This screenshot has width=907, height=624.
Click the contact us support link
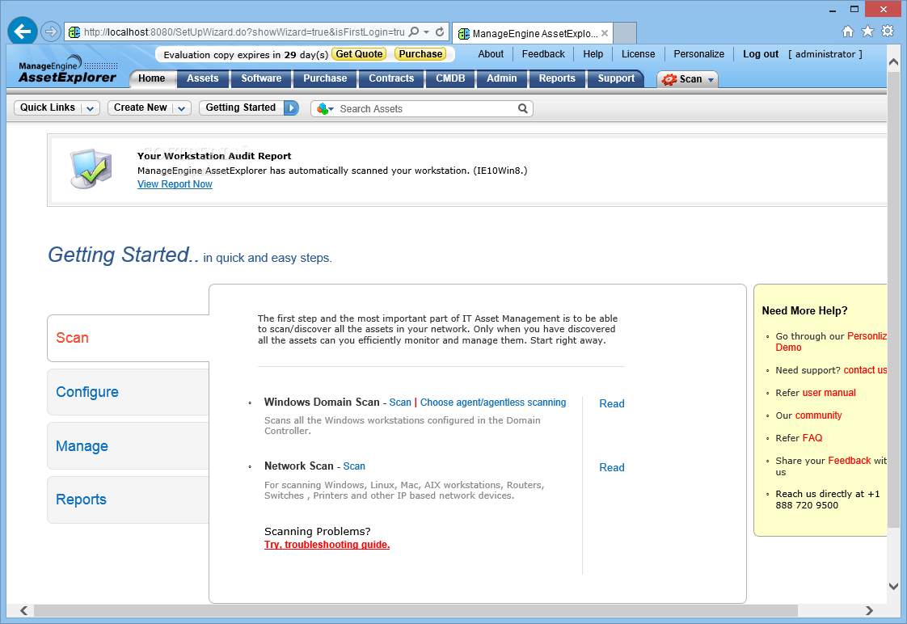coord(865,370)
